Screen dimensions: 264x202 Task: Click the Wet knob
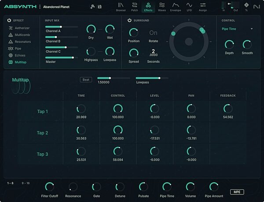(110, 29)
